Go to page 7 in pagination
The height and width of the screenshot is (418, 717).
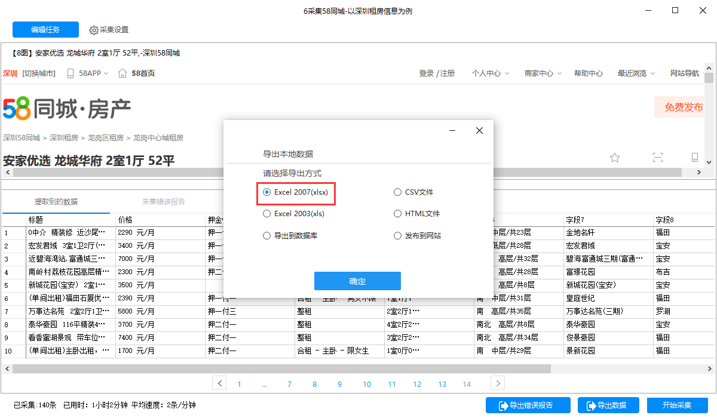(289, 384)
